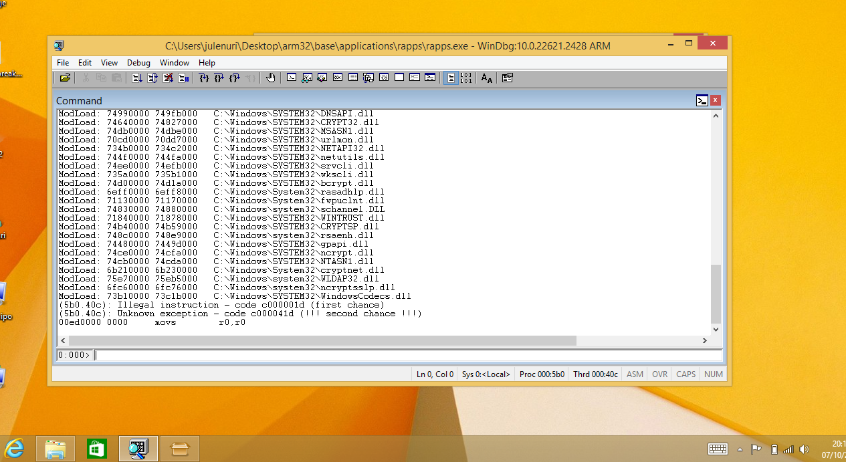
Task: Focus the 0:000> command input field
Action: [x=401, y=355]
